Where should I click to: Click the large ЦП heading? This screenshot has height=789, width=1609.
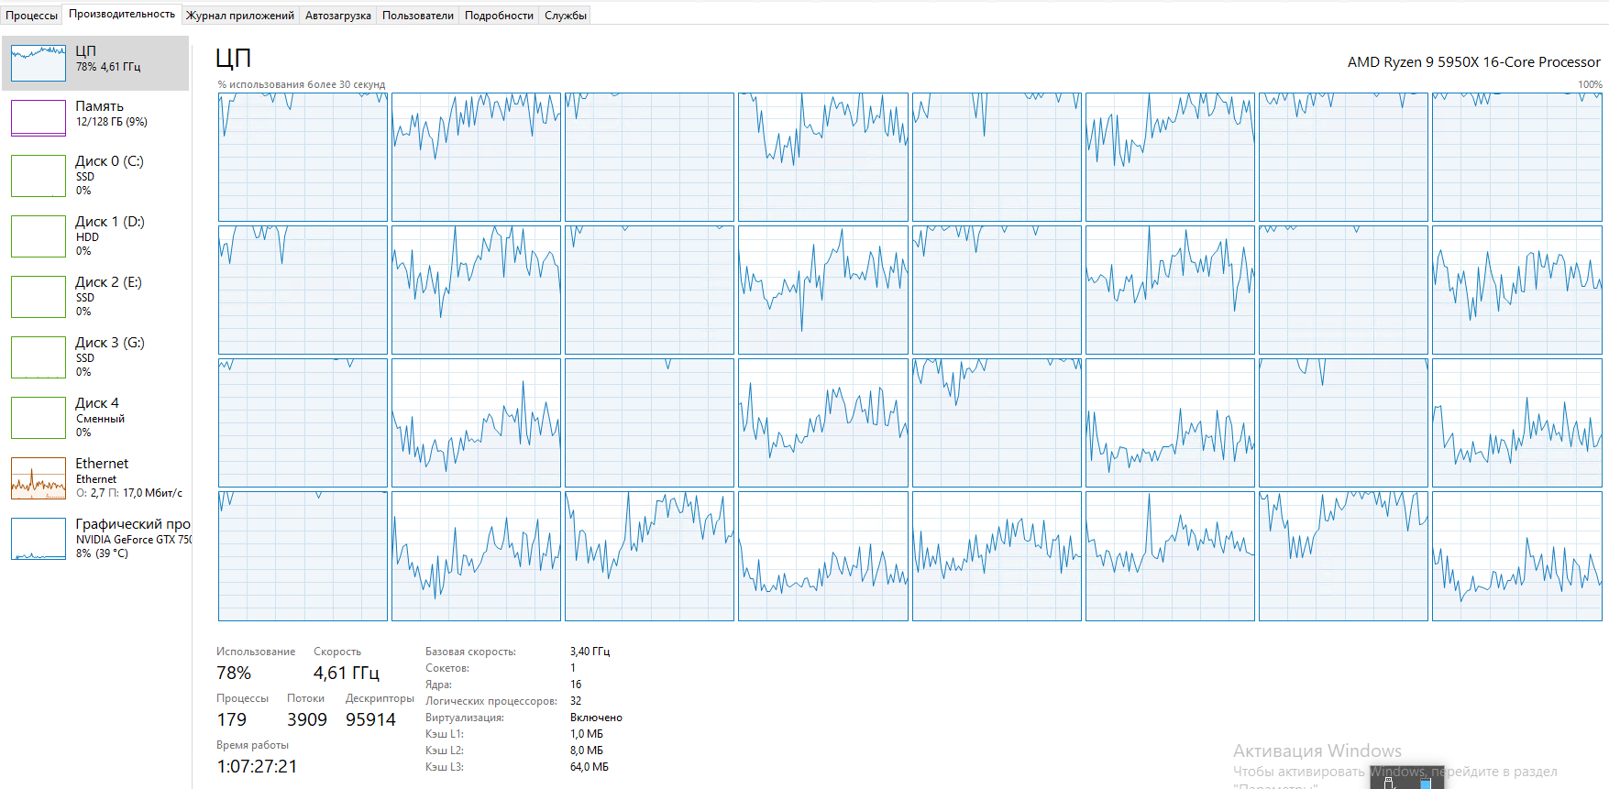pos(233,58)
